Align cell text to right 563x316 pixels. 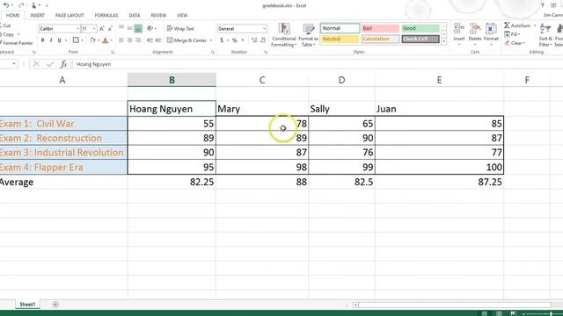point(138,40)
